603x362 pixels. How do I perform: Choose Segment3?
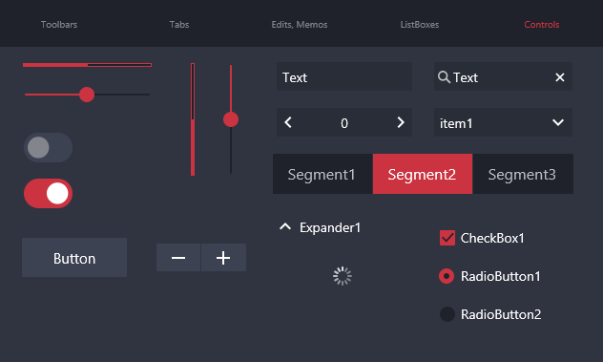[523, 174]
